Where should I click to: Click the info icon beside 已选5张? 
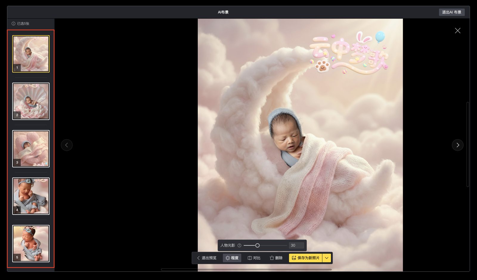13,24
